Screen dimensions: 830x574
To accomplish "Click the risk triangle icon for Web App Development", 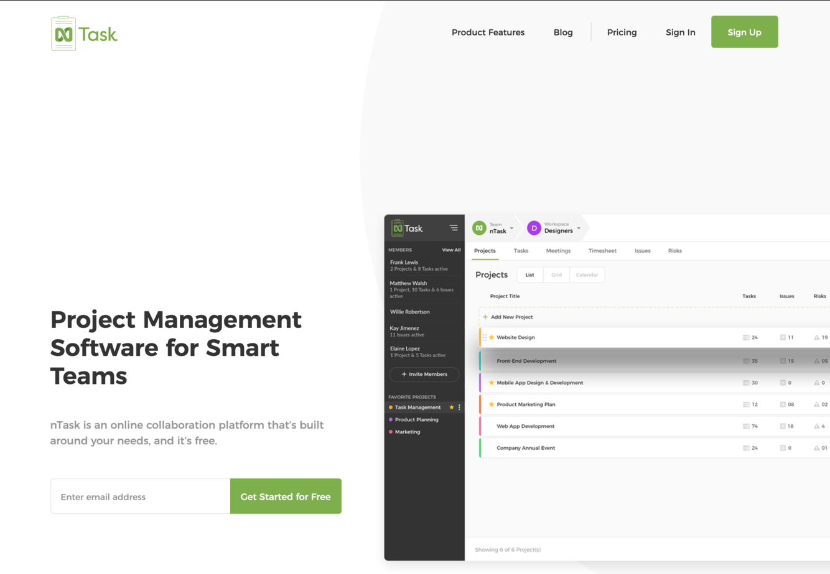I will coord(816,426).
